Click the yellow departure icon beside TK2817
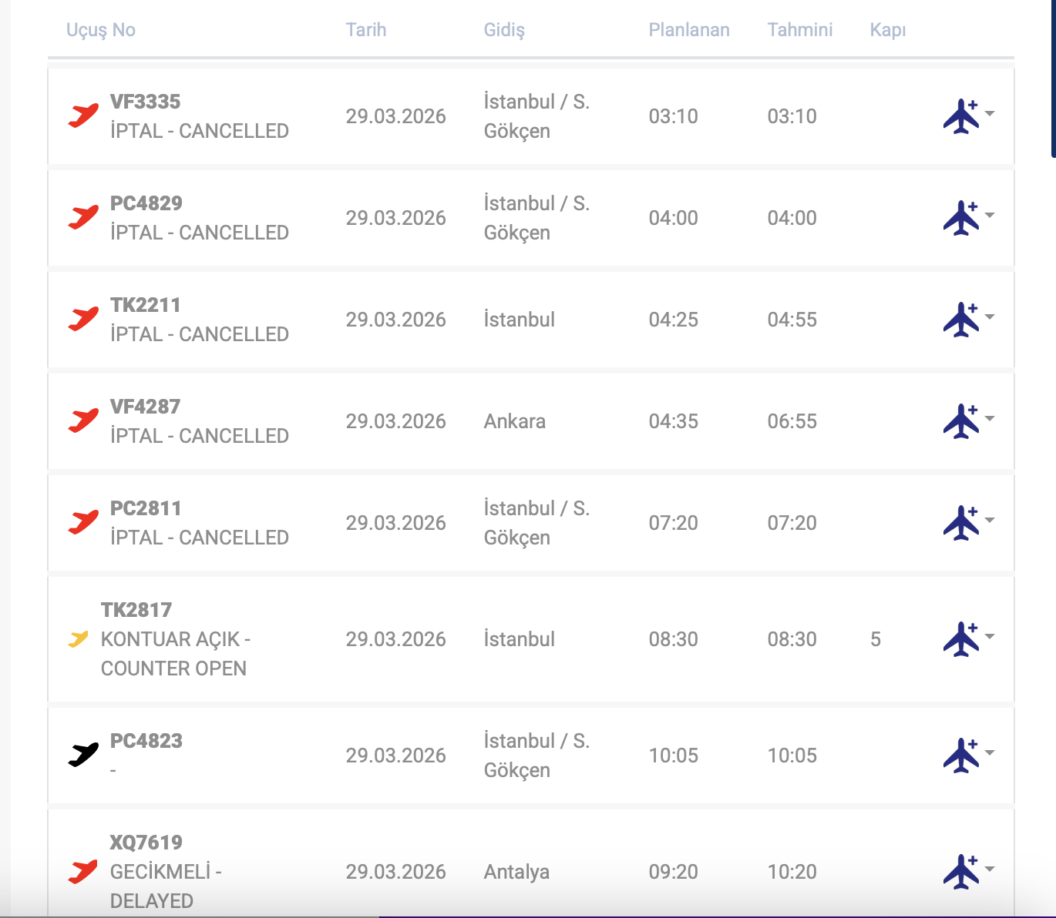 [78, 639]
